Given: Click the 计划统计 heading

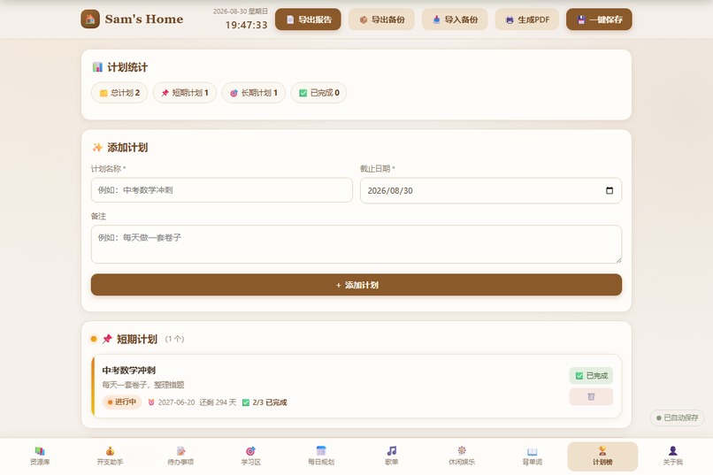Looking at the screenshot, I should [127, 67].
